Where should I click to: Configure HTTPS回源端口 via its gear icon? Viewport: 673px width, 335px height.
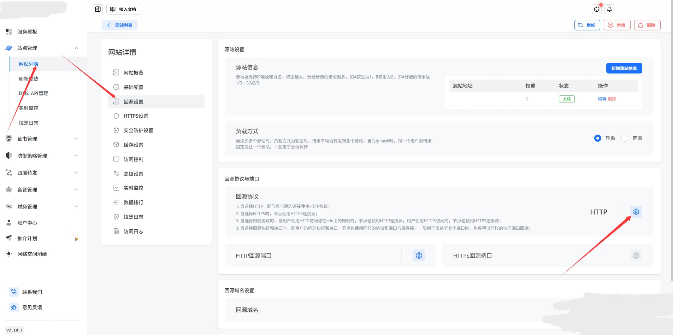tap(636, 255)
